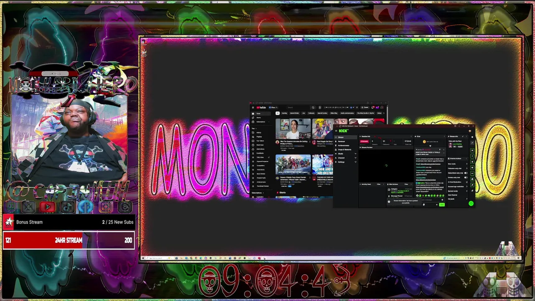Expand the You section in YouTube sidebar
The image size is (535, 301).
pos(254,128)
